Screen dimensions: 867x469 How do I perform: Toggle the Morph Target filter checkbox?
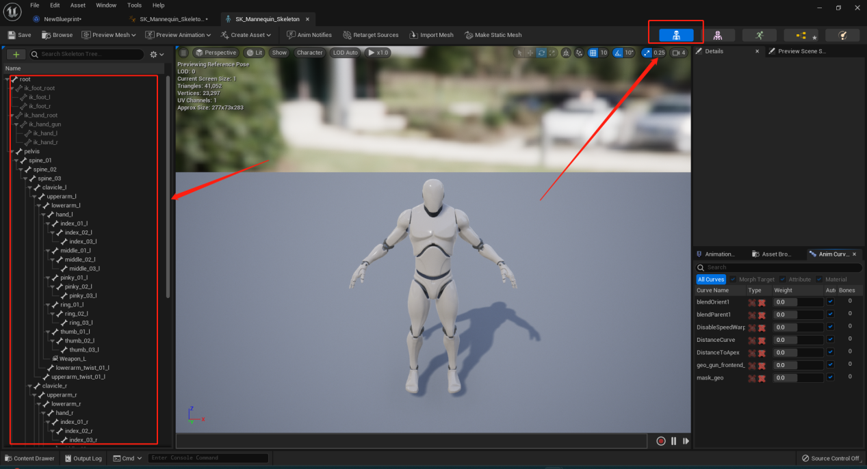click(x=733, y=279)
